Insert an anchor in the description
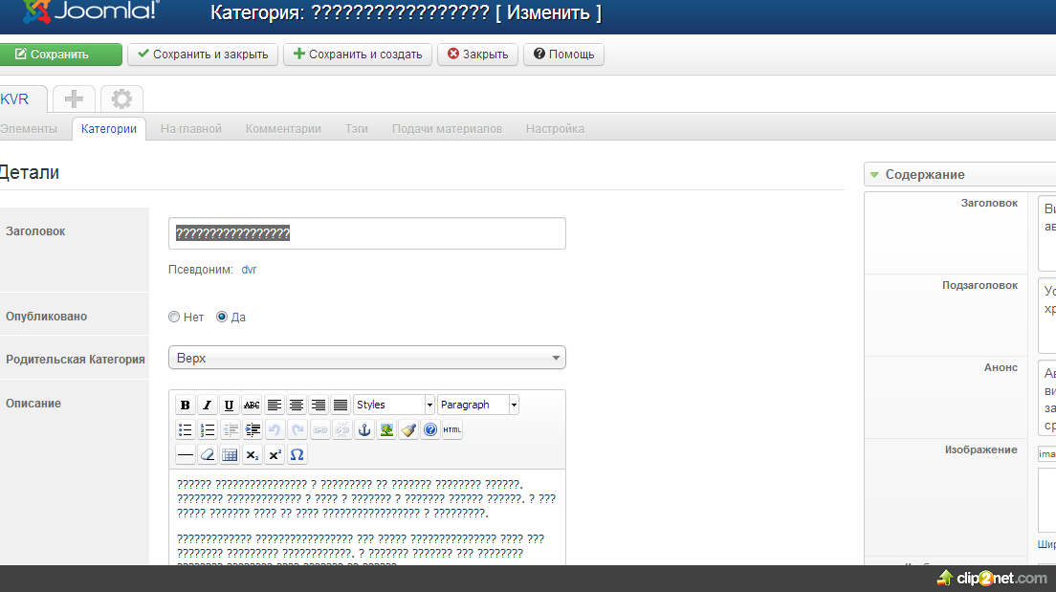 [363, 430]
